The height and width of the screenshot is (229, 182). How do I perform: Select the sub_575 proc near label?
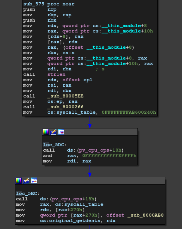pos(49,4)
